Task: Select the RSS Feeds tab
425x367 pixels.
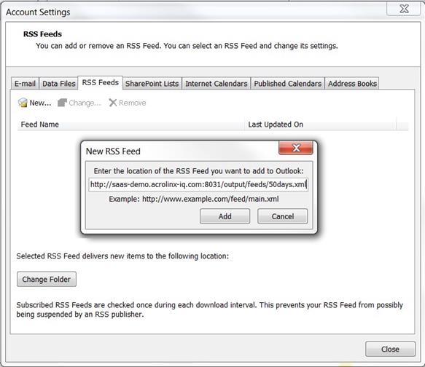Action: [x=101, y=82]
